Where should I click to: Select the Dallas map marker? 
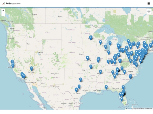[80, 80]
